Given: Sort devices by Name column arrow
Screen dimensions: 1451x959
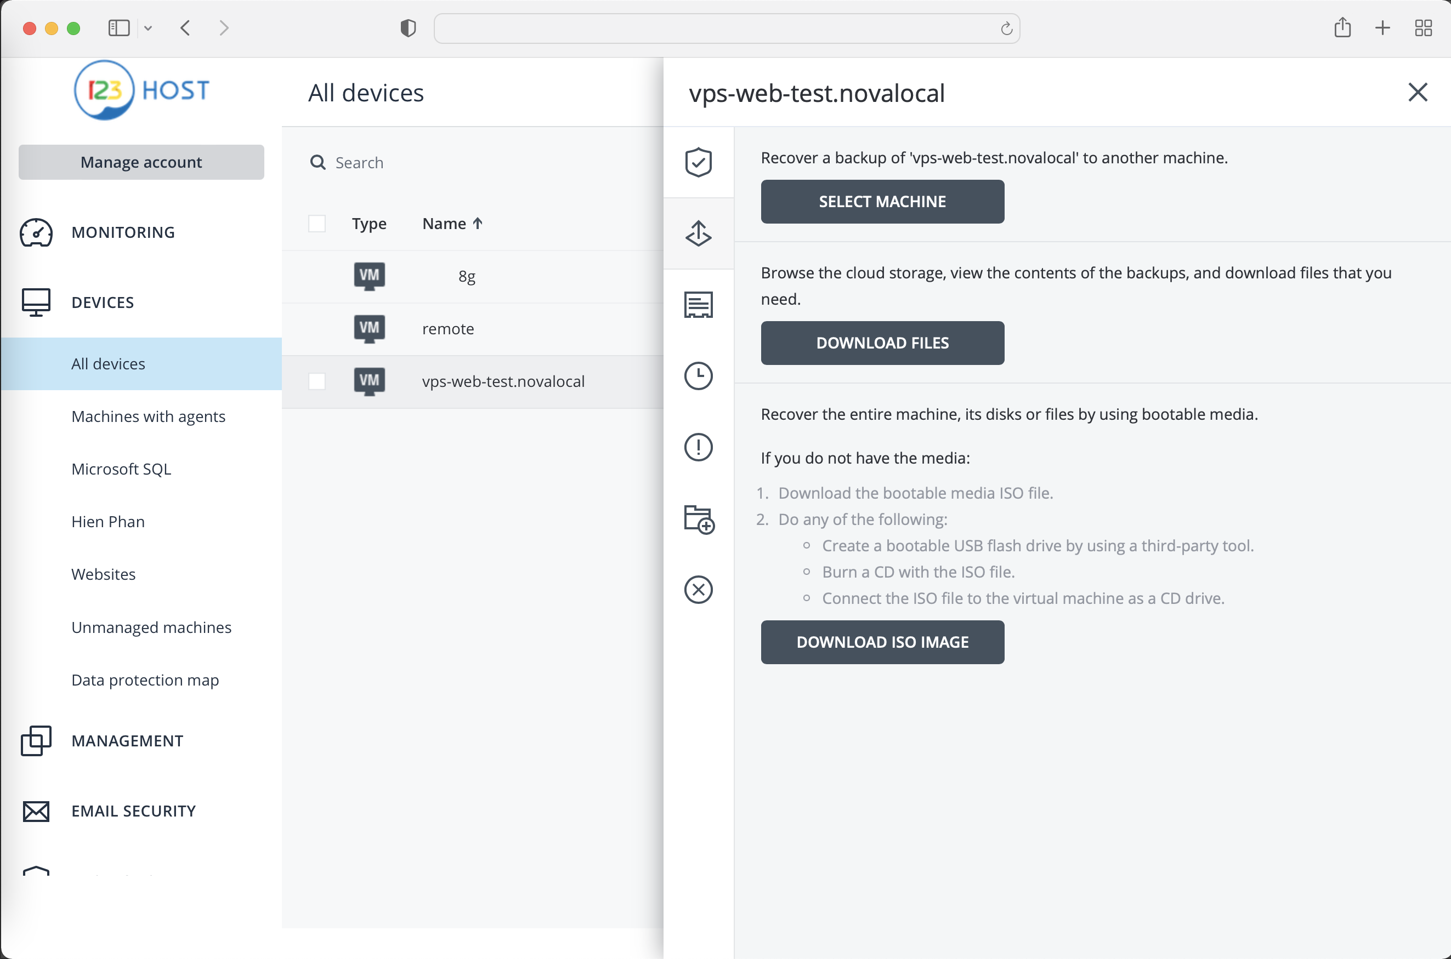Looking at the screenshot, I should (478, 224).
